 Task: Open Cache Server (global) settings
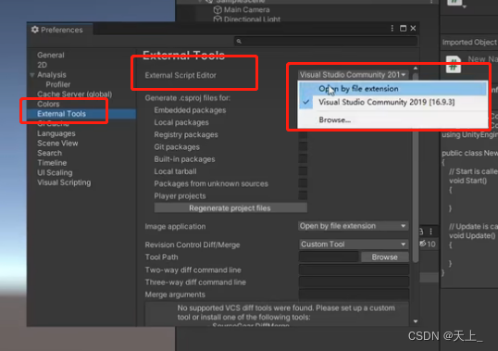(75, 94)
